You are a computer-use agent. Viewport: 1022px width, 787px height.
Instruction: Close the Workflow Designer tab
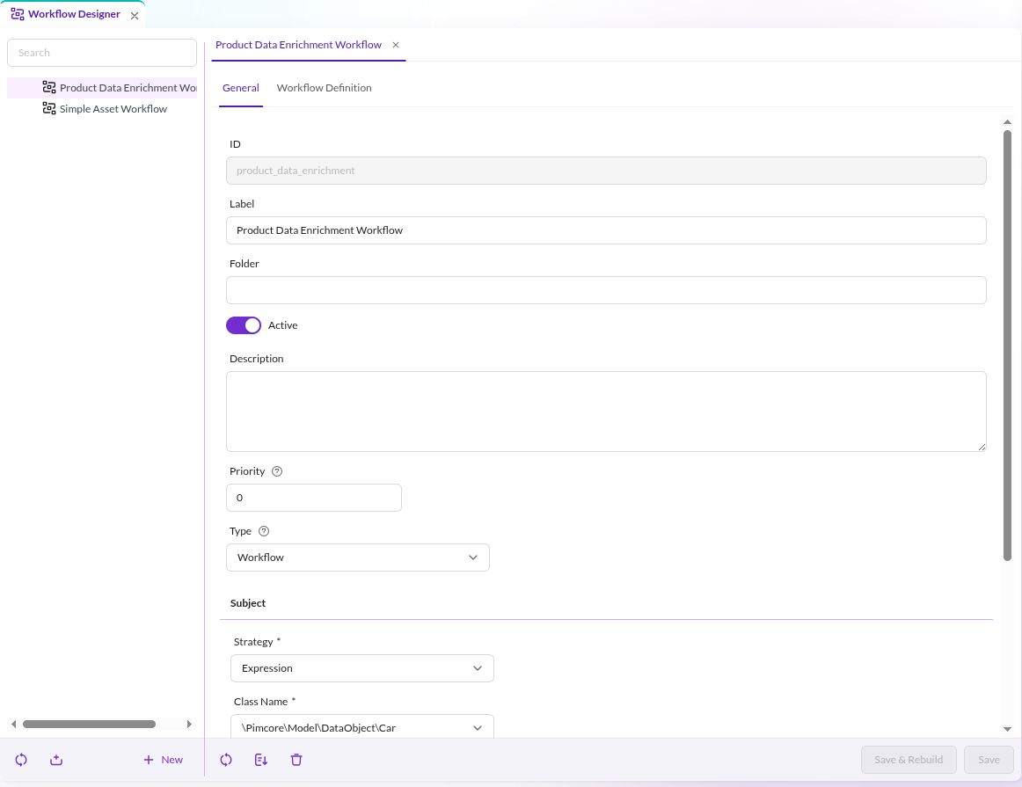tap(135, 16)
